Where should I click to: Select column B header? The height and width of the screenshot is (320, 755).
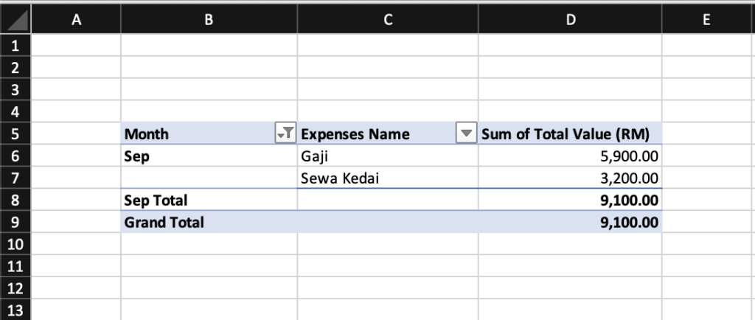point(209,20)
